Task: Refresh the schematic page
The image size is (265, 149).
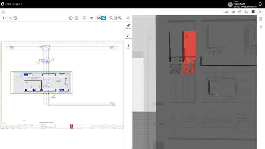Action: pos(16,18)
